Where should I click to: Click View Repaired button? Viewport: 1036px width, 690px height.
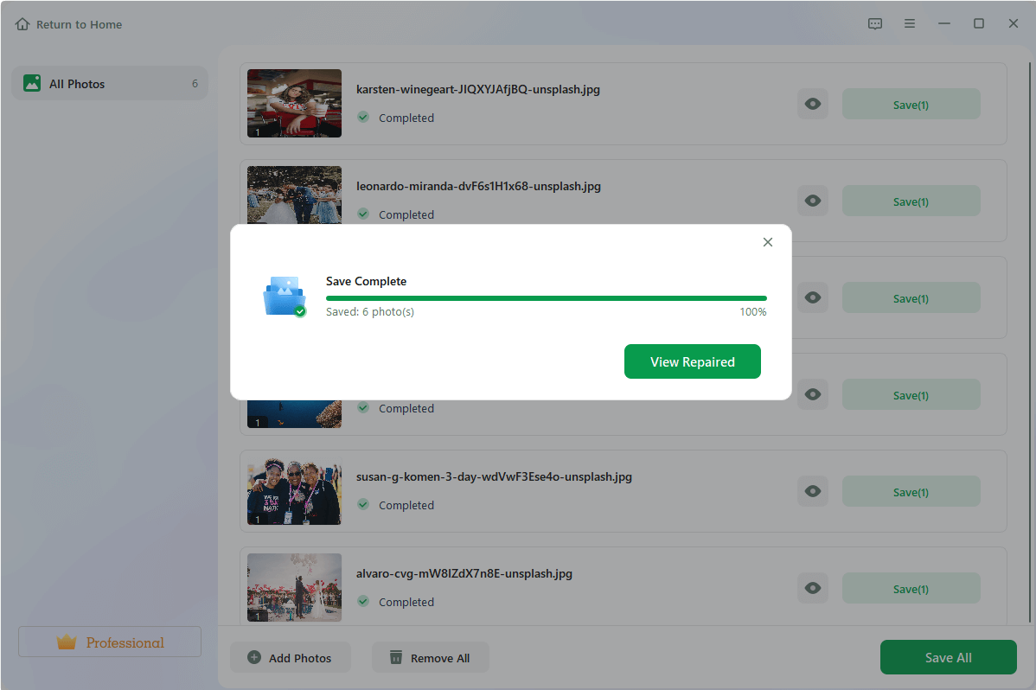(x=692, y=361)
